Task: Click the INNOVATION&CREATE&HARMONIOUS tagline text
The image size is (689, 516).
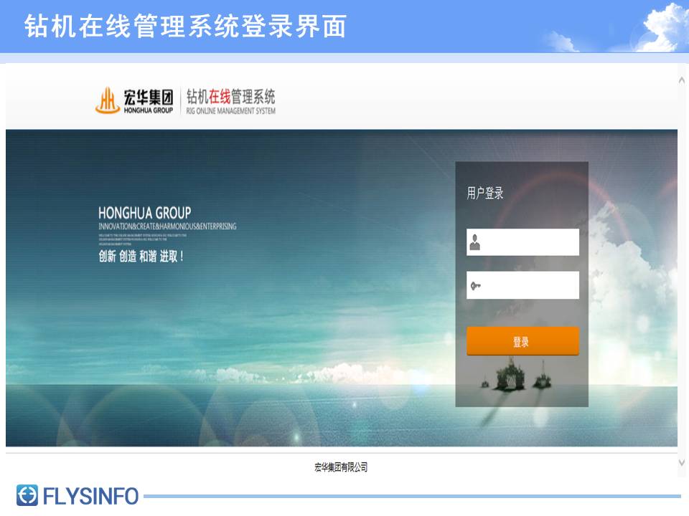Action: point(167,226)
